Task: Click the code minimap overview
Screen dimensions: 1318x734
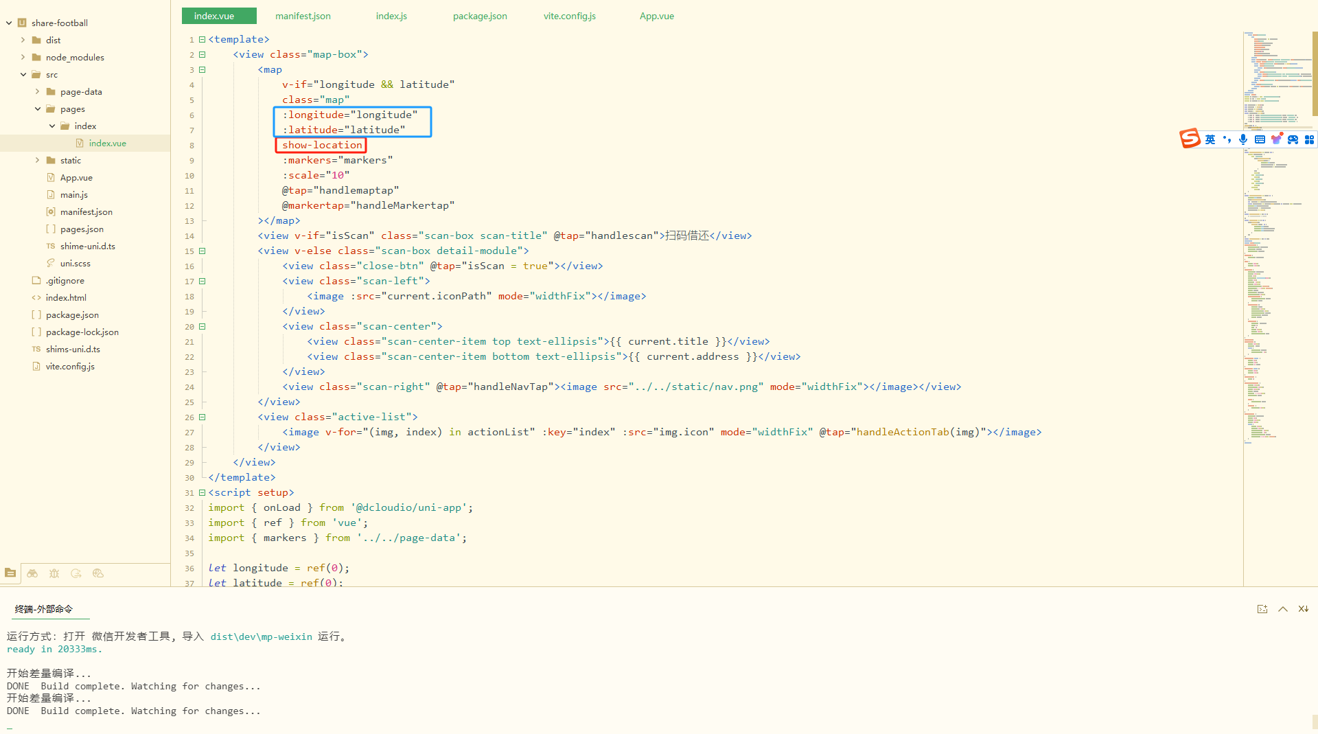Action: pyautogui.click(x=1277, y=237)
